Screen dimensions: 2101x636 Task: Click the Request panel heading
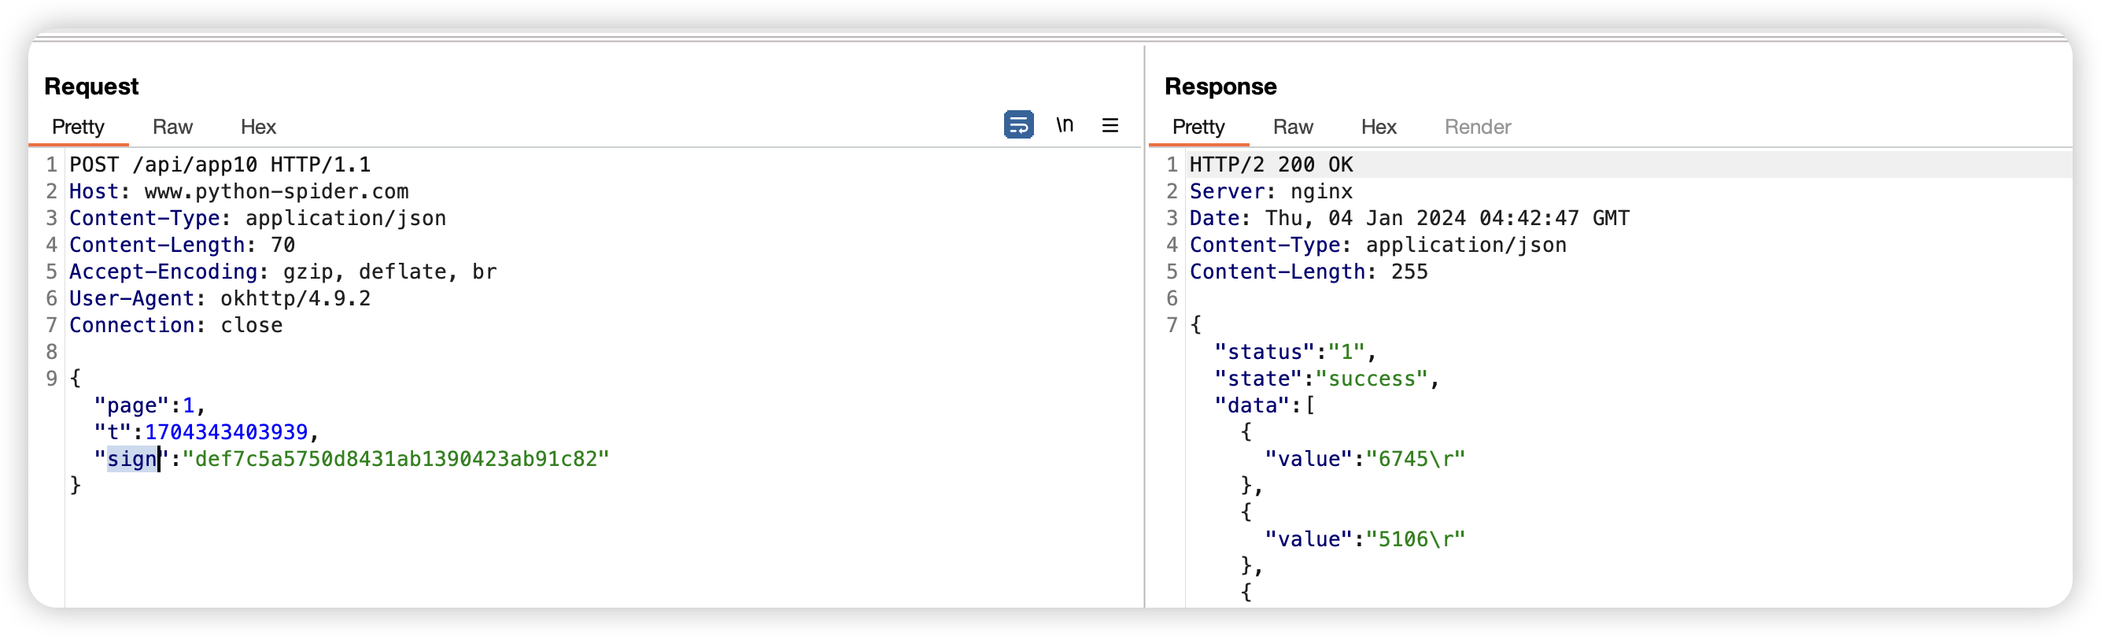coord(91,87)
